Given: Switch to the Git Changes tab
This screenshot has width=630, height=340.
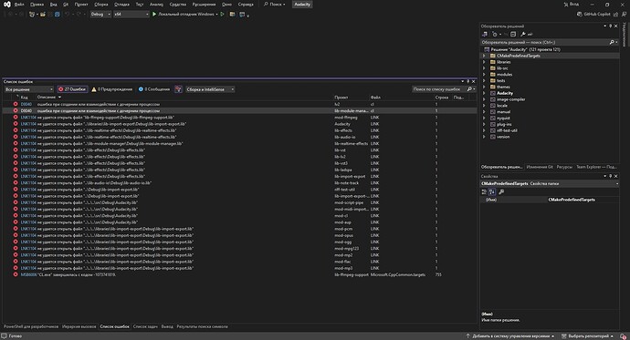Looking at the screenshot, I should (x=540, y=167).
